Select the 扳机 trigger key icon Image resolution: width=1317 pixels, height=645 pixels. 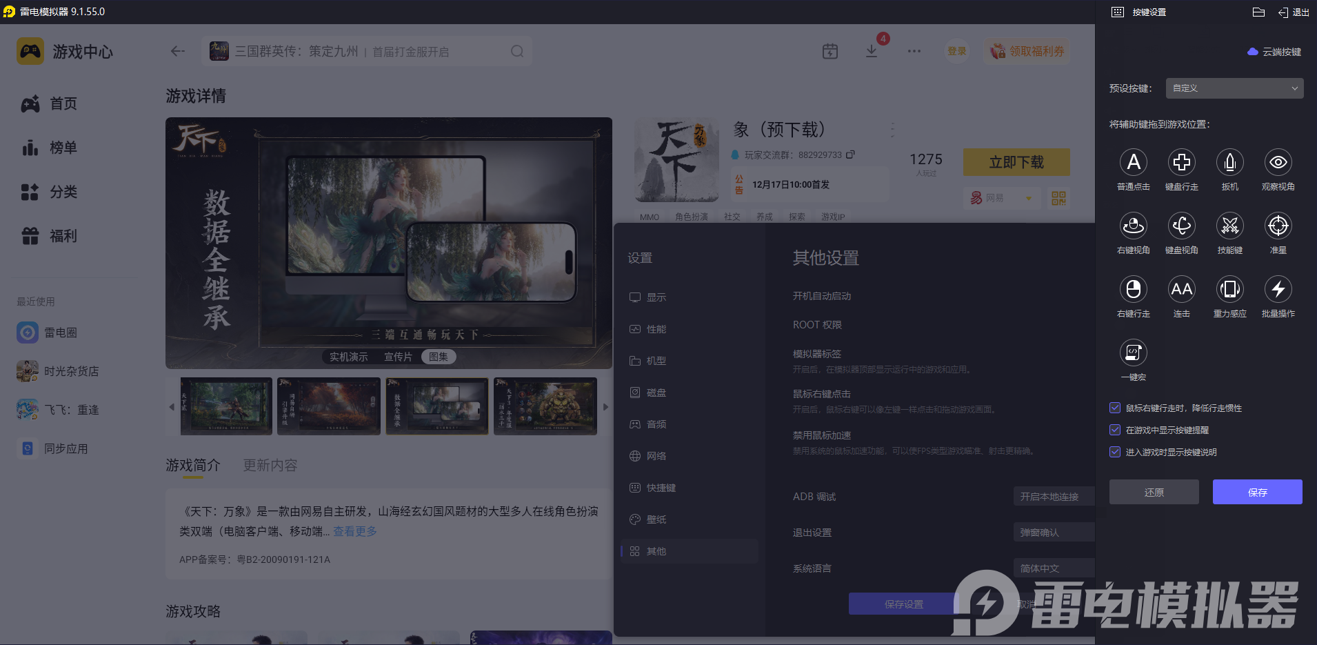(1229, 162)
